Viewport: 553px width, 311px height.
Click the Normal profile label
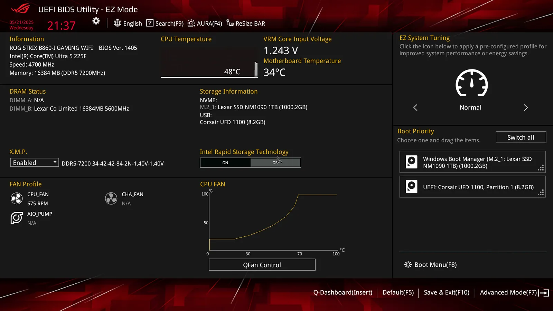pyautogui.click(x=470, y=107)
